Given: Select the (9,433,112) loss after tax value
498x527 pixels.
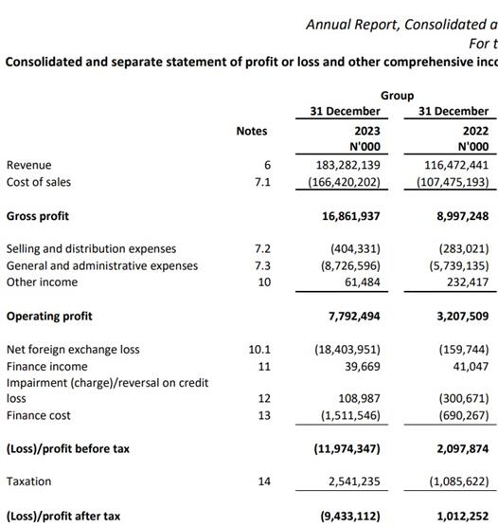Looking at the screenshot, I should 350,516.
